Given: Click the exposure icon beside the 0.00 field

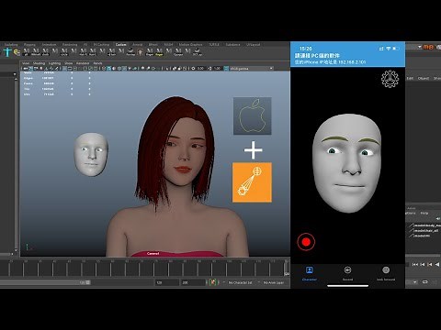Looking at the screenshot, I should tap(193, 69).
